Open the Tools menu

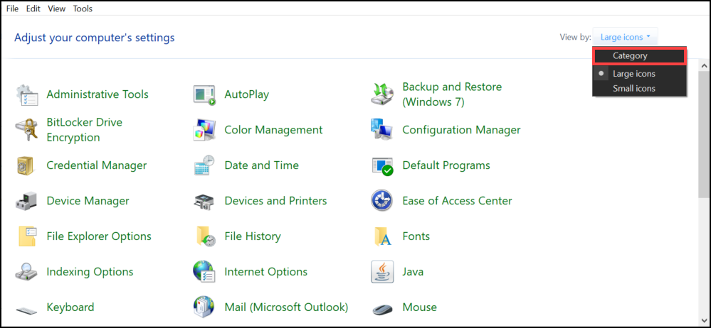83,9
